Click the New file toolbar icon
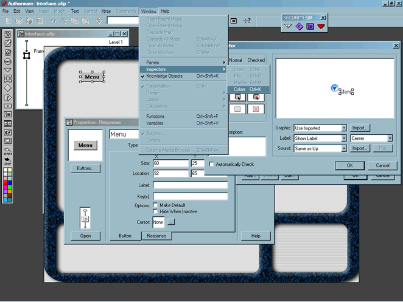Image resolution: width=403 pixels, height=302 pixels. [x=8, y=21]
